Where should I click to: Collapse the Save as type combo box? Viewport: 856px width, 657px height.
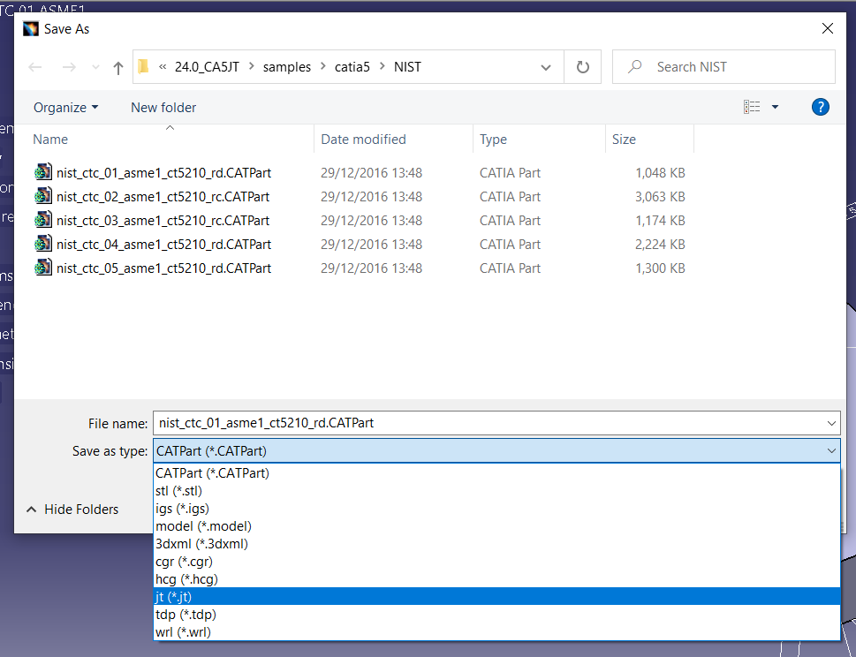[x=831, y=450]
